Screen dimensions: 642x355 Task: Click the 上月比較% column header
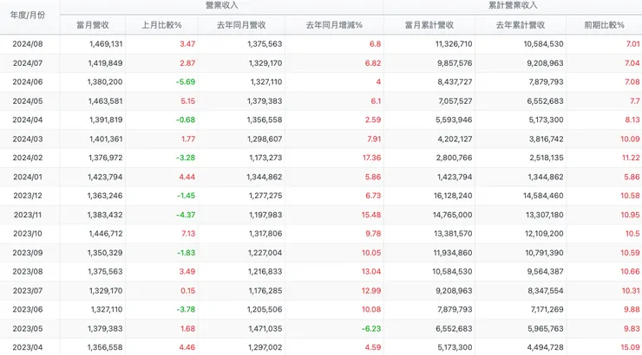161,25
